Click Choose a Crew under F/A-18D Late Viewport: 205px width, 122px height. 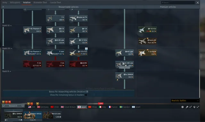point(125,68)
